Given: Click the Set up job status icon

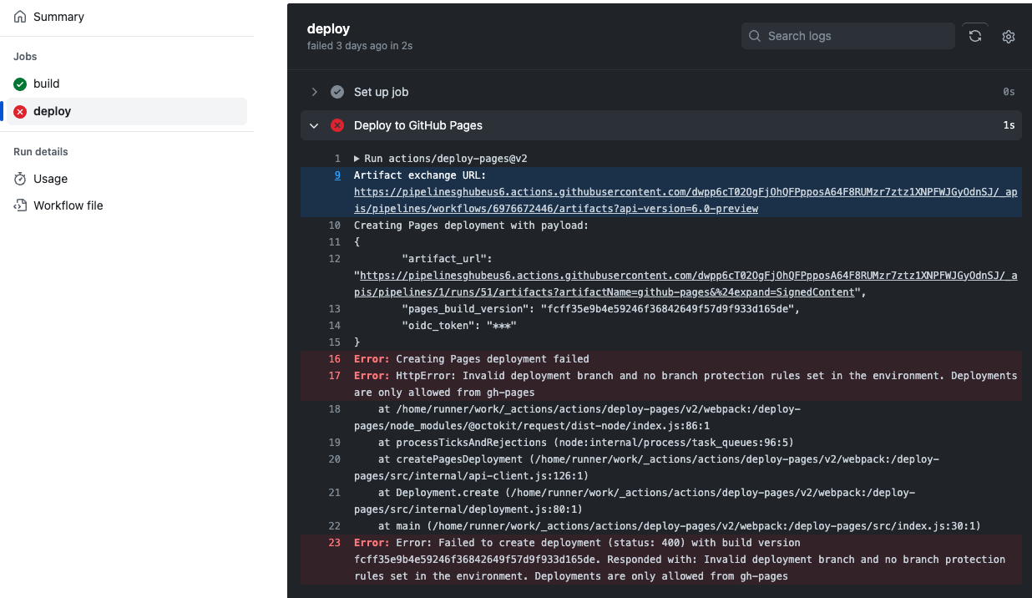Looking at the screenshot, I should point(337,92).
